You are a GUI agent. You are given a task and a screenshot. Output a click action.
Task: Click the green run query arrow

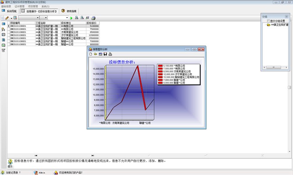point(71,18)
